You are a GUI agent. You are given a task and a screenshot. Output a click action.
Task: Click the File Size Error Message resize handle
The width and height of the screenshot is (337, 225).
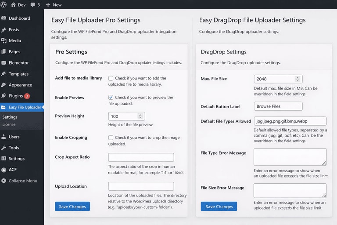click(324, 196)
